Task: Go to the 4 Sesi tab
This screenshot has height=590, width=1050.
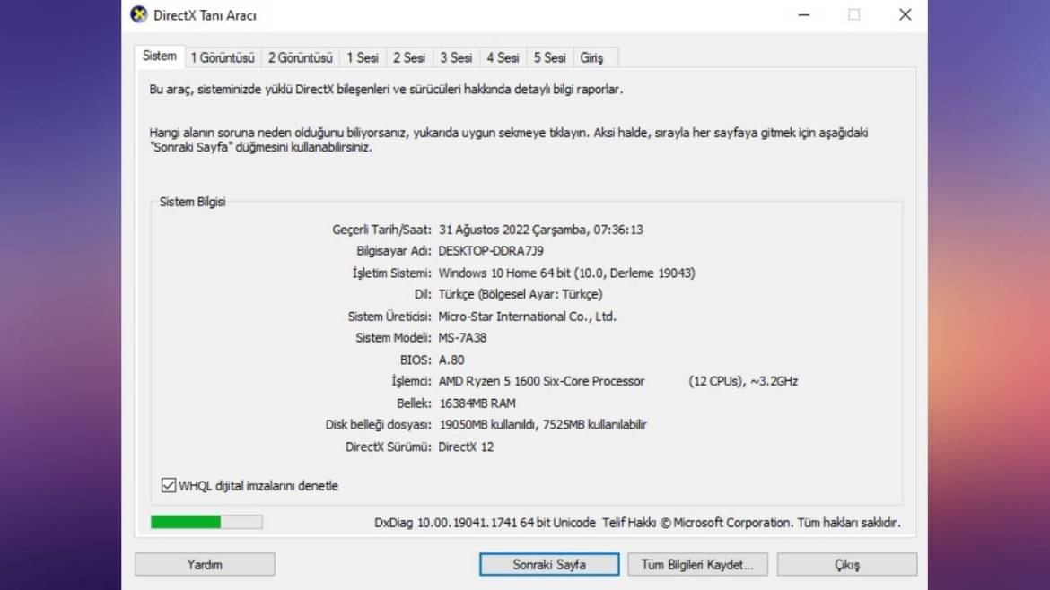Action: tap(503, 57)
